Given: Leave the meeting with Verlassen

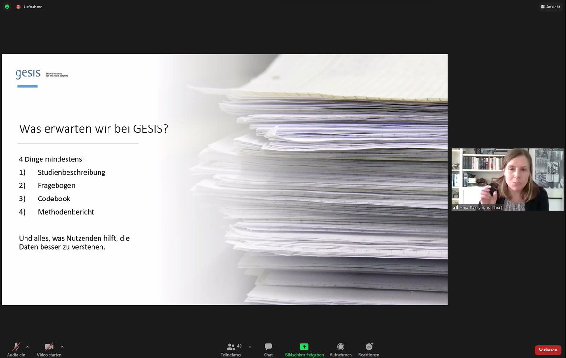Looking at the screenshot, I should (x=548, y=350).
